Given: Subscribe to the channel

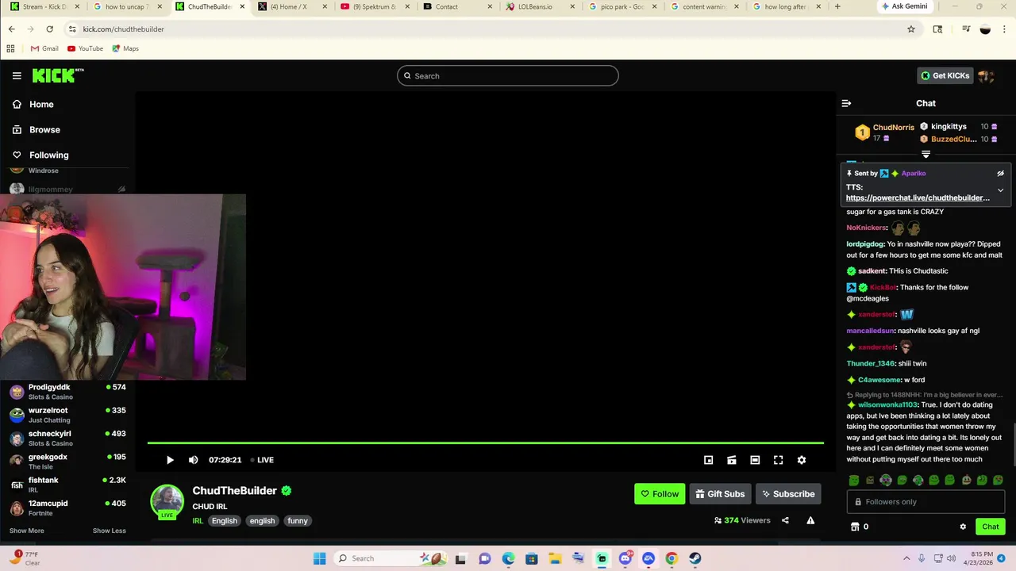Looking at the screenshot, I should pos(788,494).
